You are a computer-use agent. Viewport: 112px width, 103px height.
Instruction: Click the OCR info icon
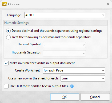point(72,86)
